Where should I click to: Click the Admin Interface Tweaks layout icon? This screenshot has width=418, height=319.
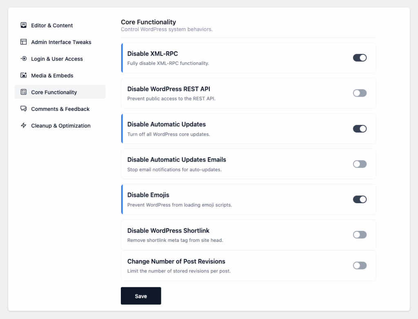[x=24, y=42]
